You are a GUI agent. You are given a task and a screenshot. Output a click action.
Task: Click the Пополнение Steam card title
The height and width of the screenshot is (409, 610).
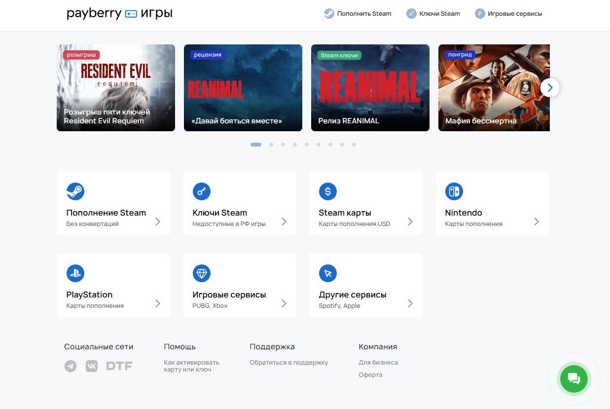[106, 213]
